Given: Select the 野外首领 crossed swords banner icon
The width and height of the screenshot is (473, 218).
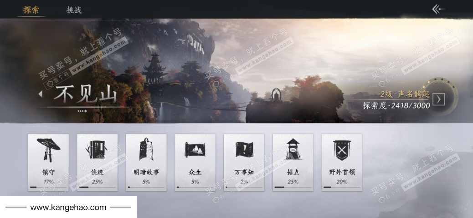Looking at the screenshot, I should 342,150.
